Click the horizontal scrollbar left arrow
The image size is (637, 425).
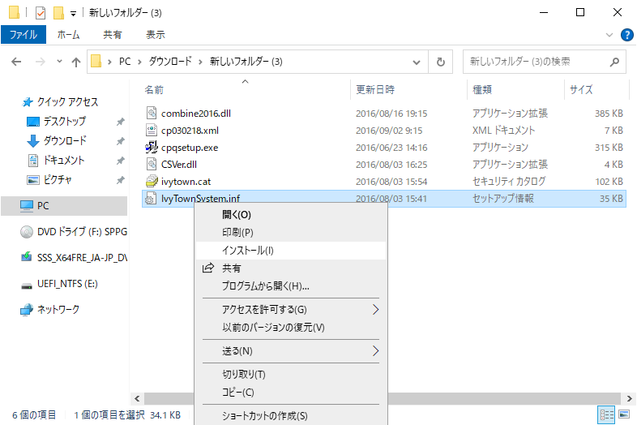137,399
